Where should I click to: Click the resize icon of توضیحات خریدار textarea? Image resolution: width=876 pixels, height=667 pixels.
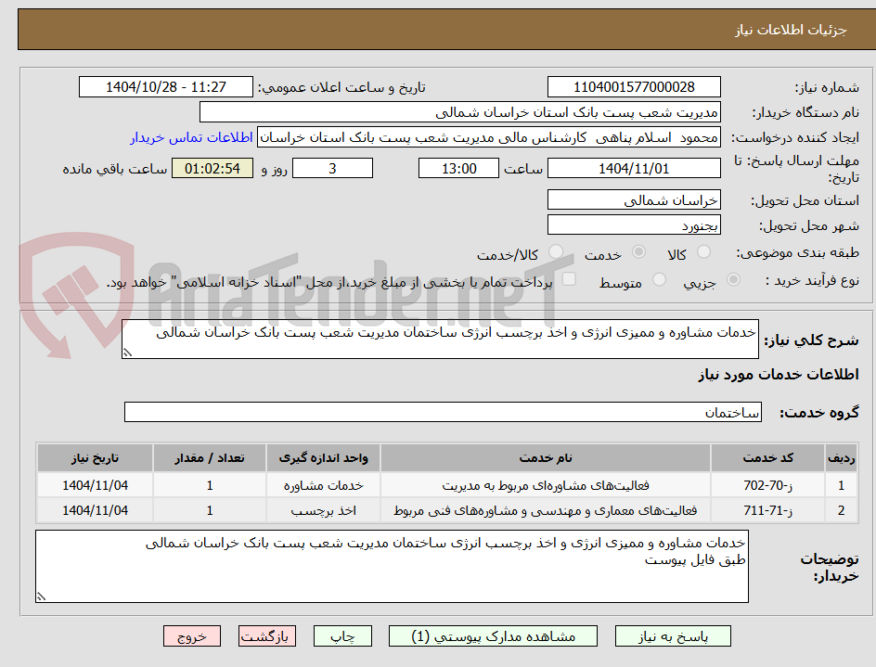[40, 595]
